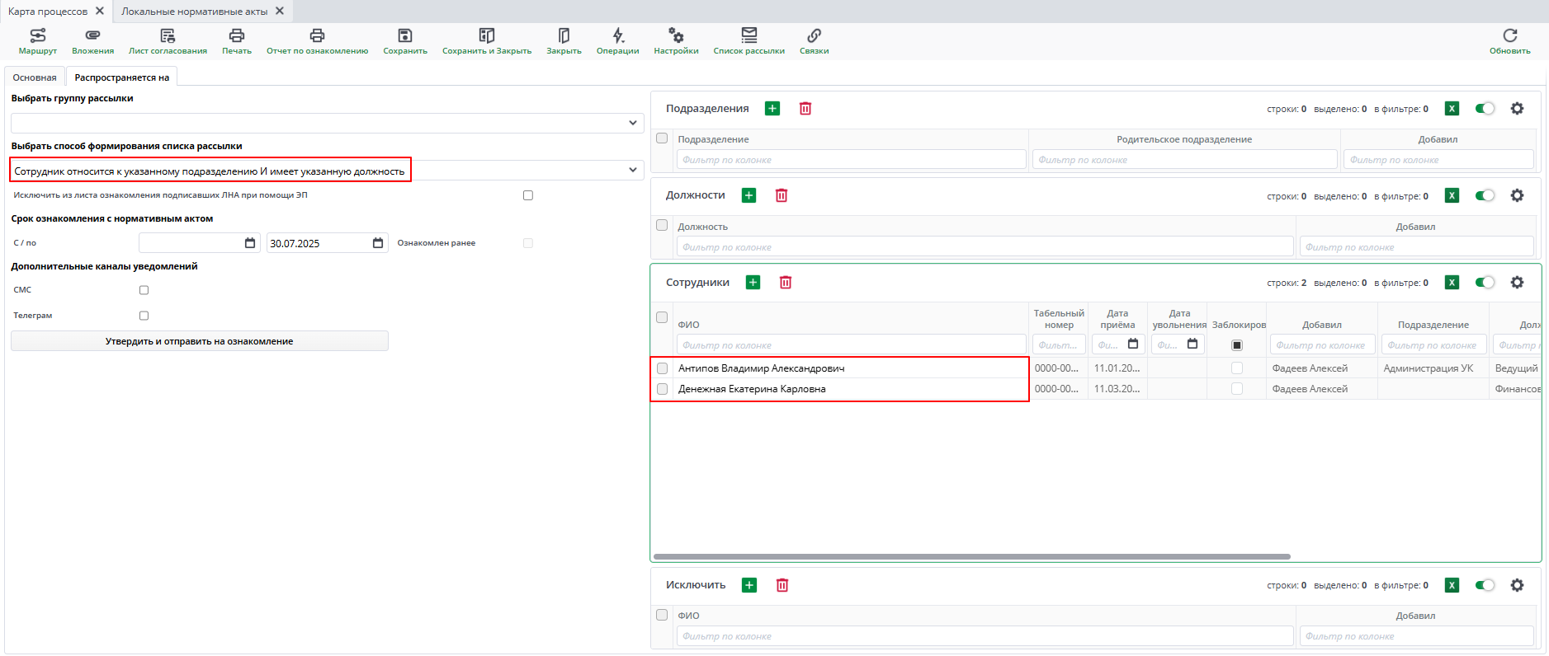Toggle the Сотрудники filter switch
The height and width of the screenshot is (656, 1549).
click(x=1485, y=283)
